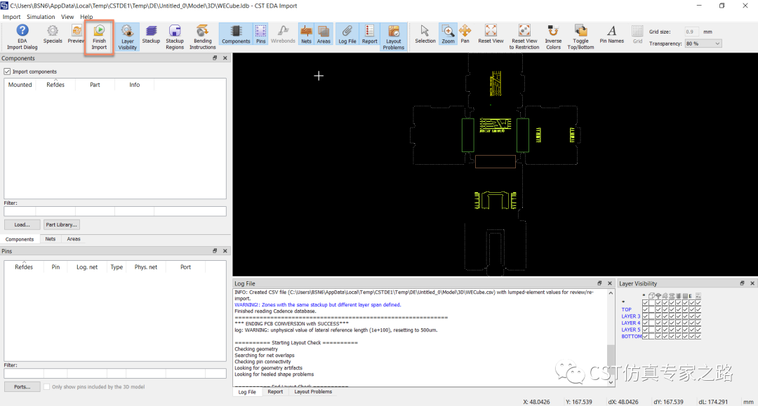This screenshot has height=406, width=758.
Task: Toggle first checkbox in LAYER 5 row
Action: click(x=646, y=330)
